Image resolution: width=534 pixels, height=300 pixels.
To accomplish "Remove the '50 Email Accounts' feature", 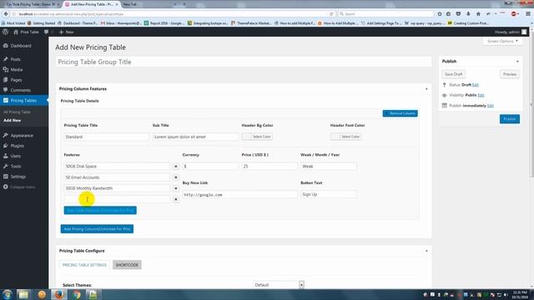I will 176,177.
